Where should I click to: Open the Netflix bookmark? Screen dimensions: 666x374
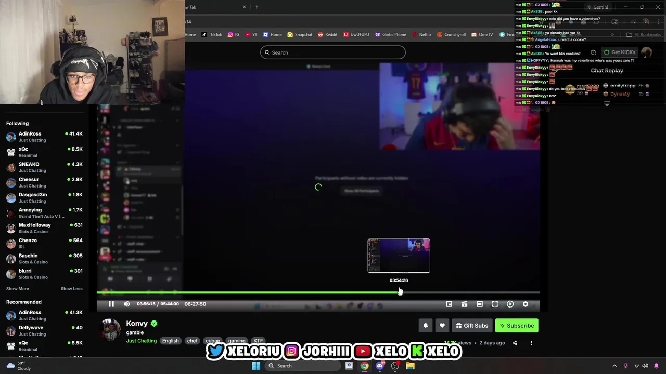click(x=421, y=35)
